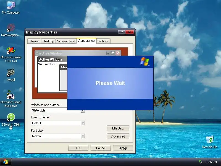Click the taskbar clock showing 4:35 AM
Screen dimensions: 221x166
pyautogui.click(x=211, y=162)
